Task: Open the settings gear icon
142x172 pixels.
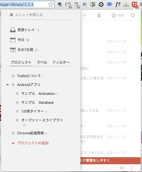Action: point(133,15)
